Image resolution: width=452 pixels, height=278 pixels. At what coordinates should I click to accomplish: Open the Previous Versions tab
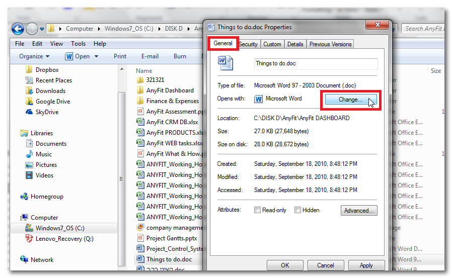(330, 44)
